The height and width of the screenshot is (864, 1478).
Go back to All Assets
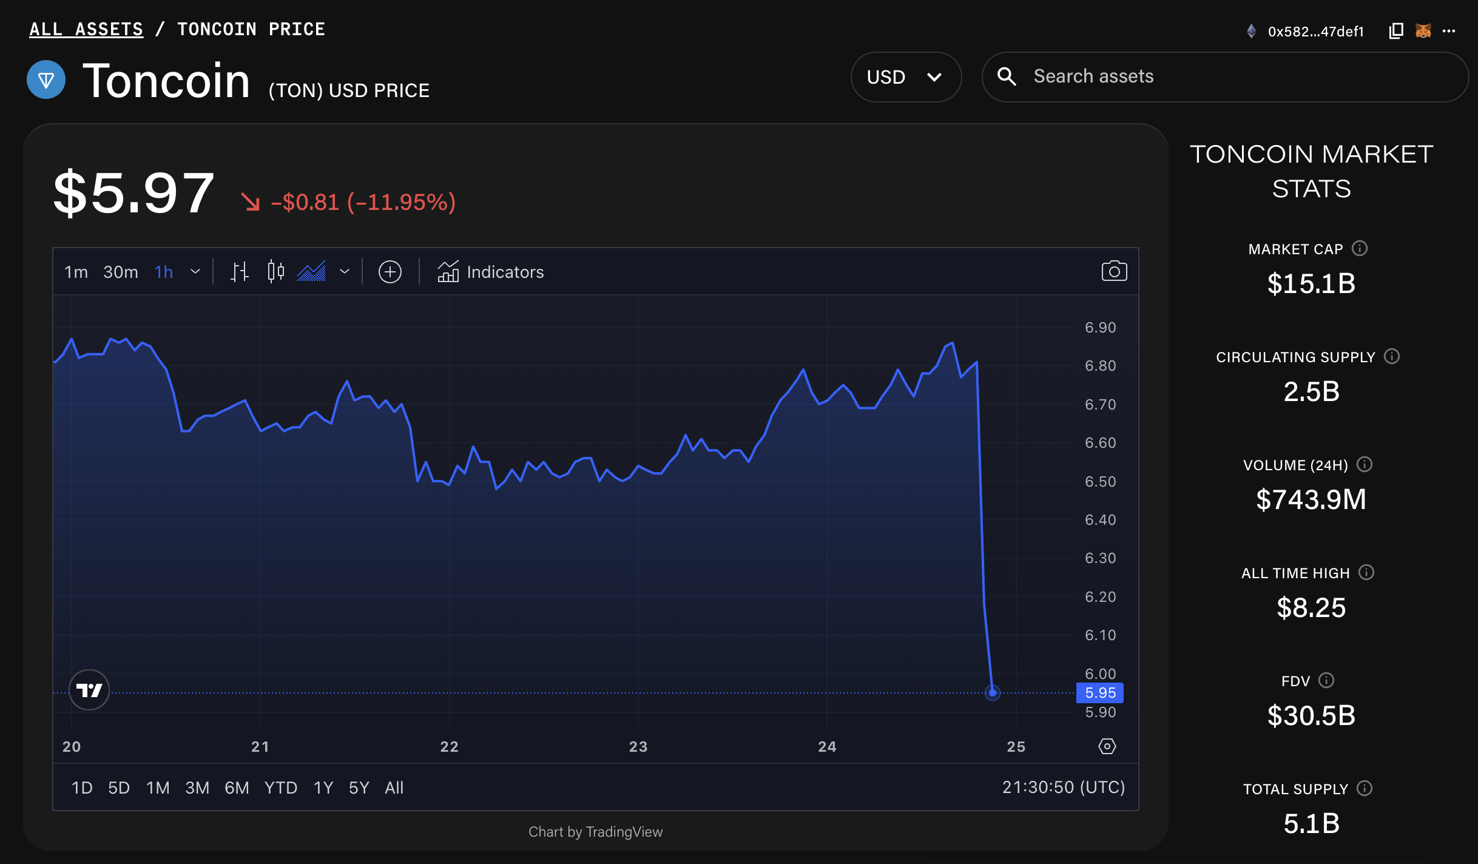[86, 29]
